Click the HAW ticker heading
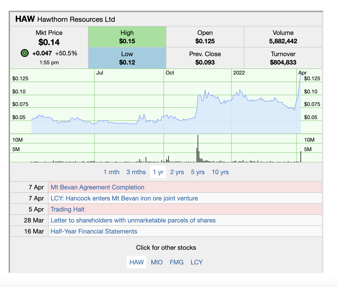Viewport: 337px width, 287px height. click(x=25, y=19)
